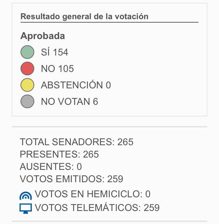Click the separator above TOTAL SENADORES
219x224 pixels.
pos(109,127)
